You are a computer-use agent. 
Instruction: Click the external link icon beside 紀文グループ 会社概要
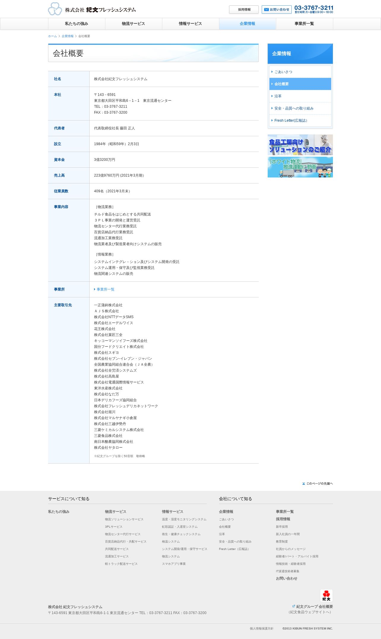coord(294,606)
